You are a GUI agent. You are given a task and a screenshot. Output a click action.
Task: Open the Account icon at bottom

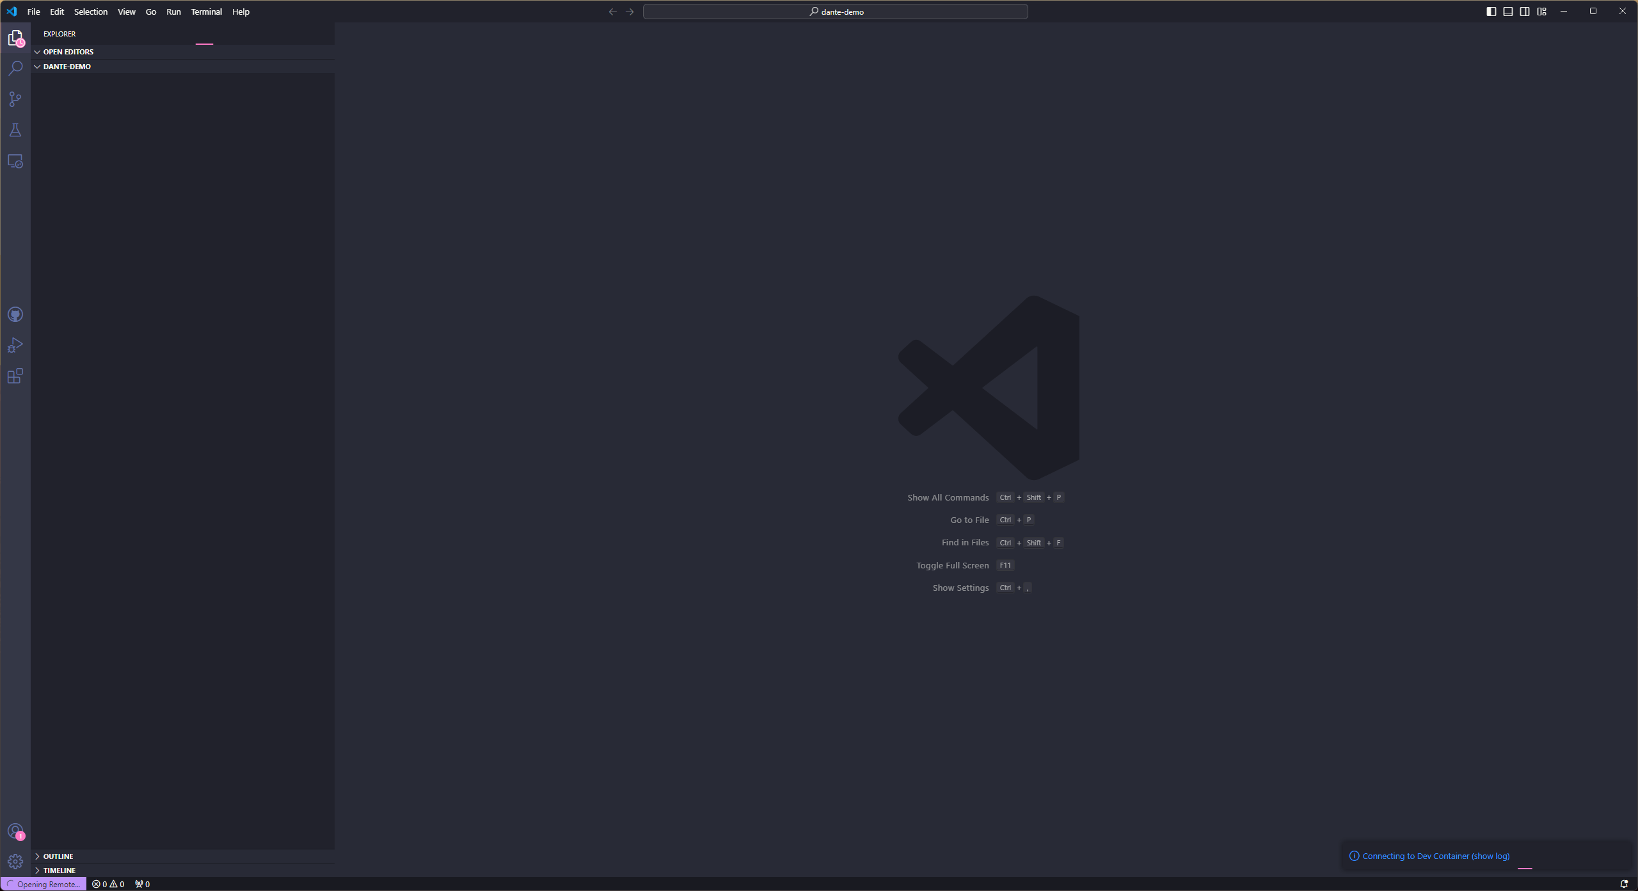pyautogui.click(x=14, y=831)
